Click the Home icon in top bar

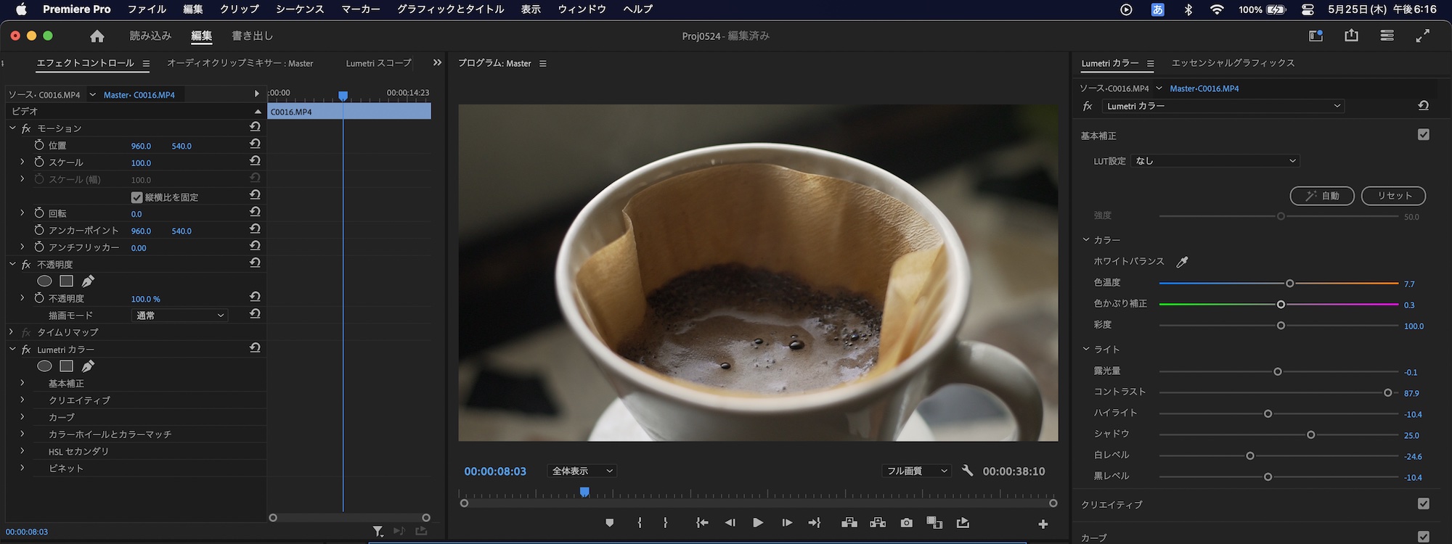97,36
